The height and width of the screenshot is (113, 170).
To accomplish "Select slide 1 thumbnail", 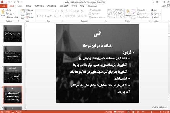I will pyautogui.click(x=12, y=34).
